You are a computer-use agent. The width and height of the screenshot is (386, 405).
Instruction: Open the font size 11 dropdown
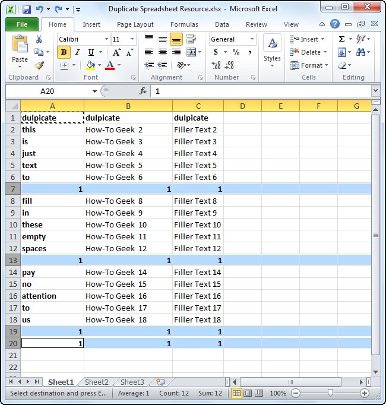point(132,39)
